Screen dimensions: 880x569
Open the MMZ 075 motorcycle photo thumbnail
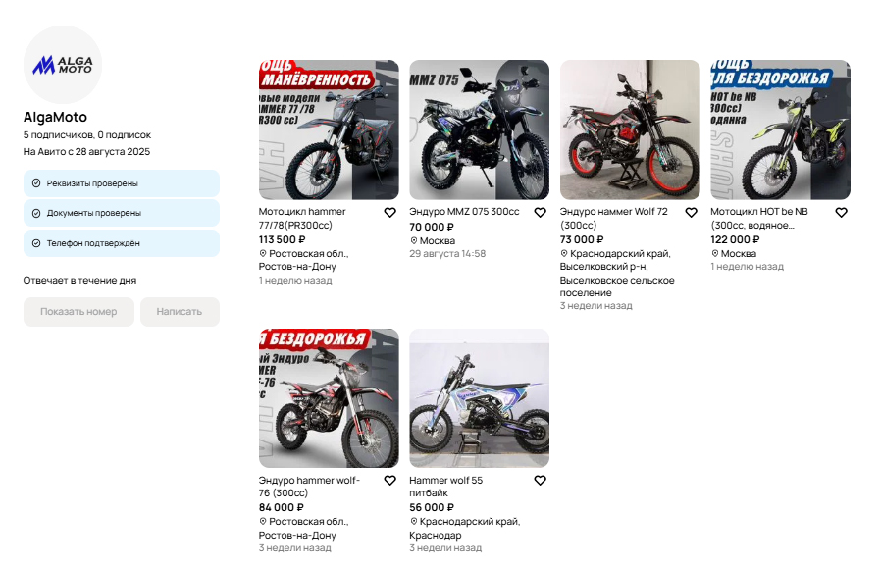(x=480, y=129)
